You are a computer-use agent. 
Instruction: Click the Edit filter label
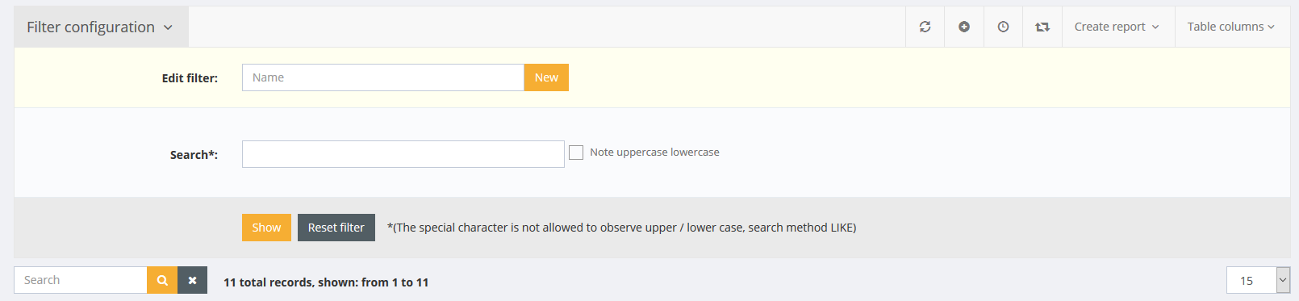pos(190,78)
